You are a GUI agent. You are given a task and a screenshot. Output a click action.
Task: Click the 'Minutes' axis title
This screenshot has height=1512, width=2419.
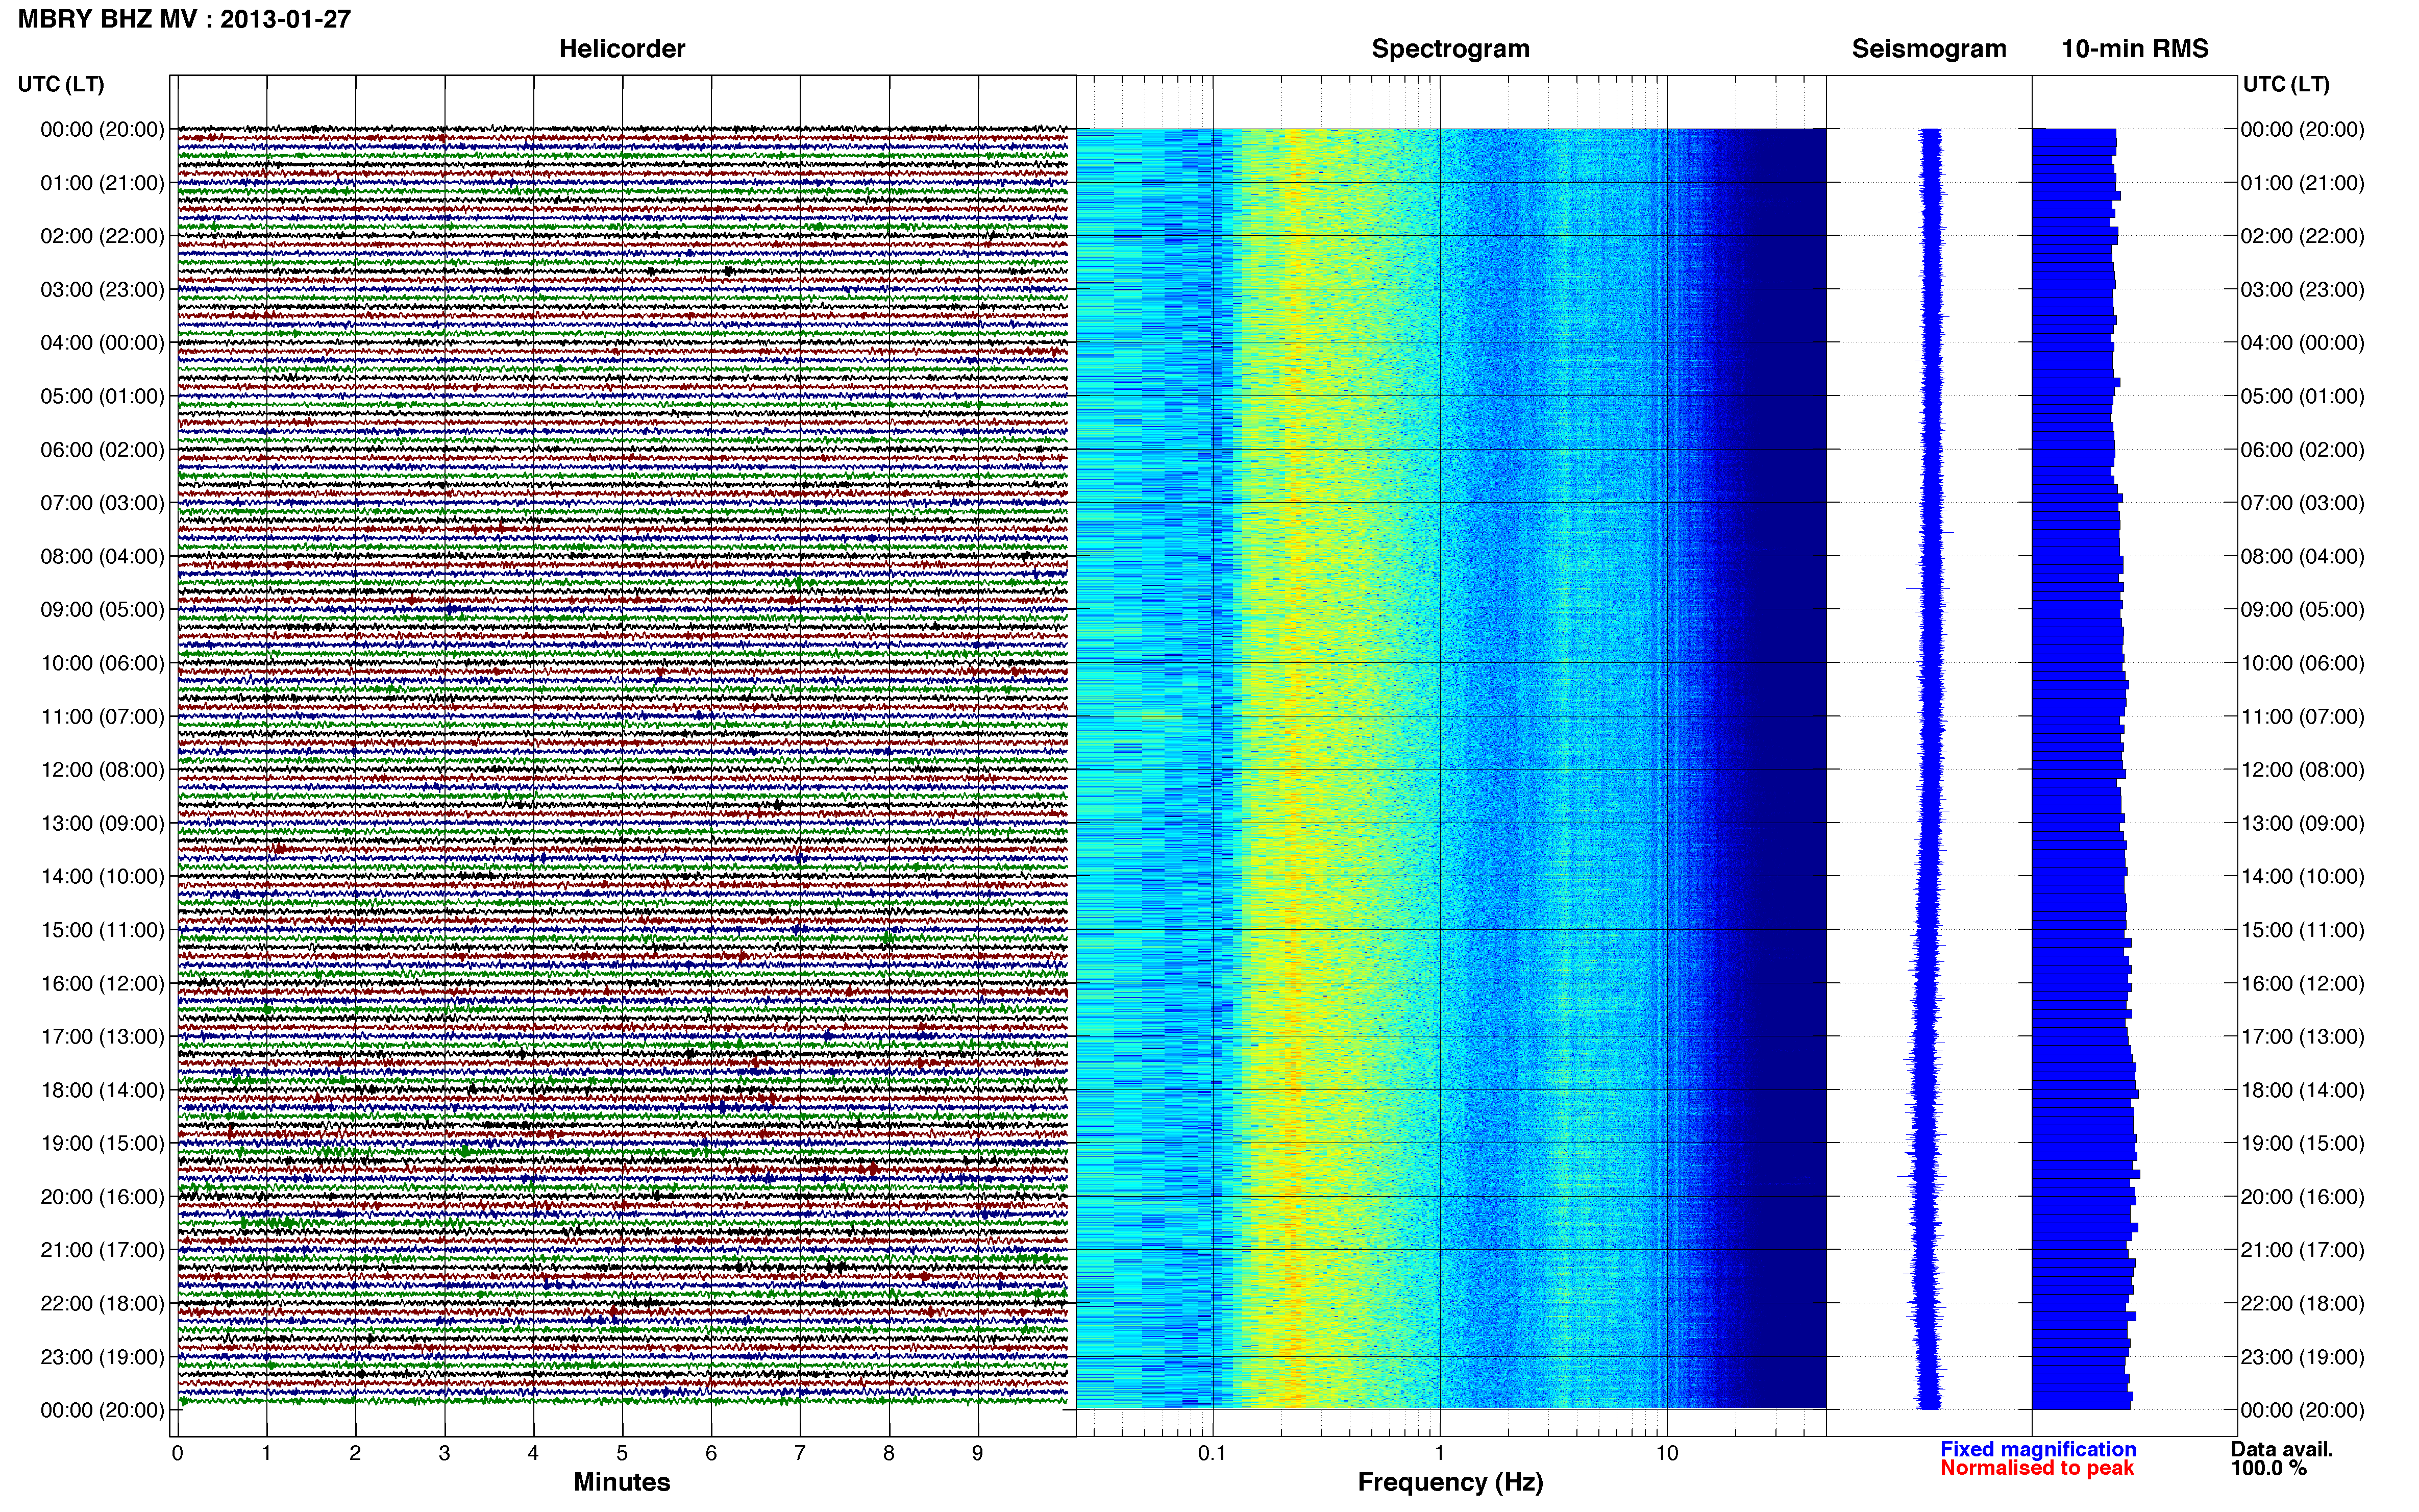[x=622, y=1482]
